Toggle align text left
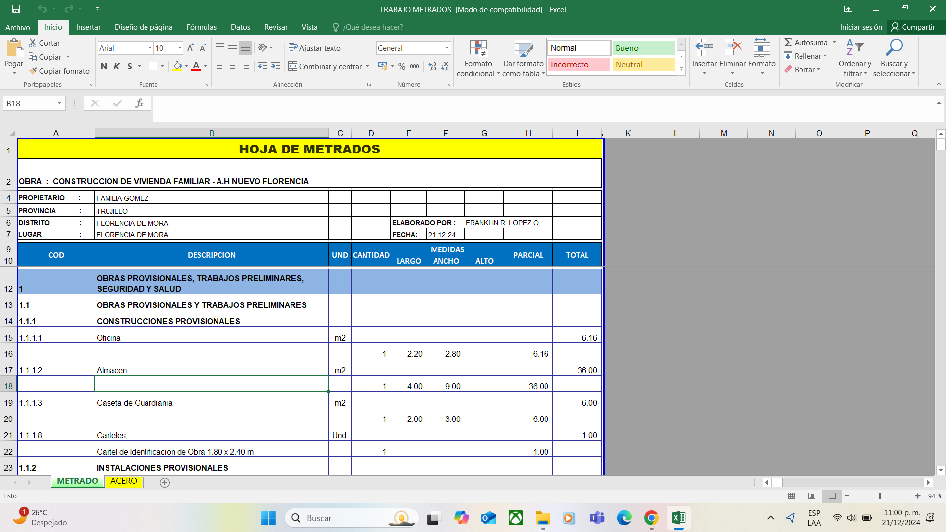Image resolution: width=946 pixels, height=532 pixels. [220, 66]
